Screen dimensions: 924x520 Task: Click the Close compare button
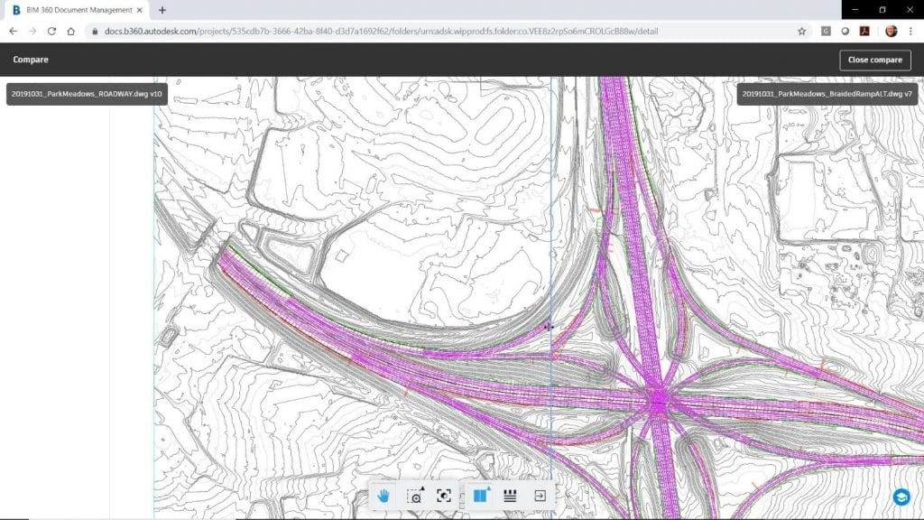point(874,60)
